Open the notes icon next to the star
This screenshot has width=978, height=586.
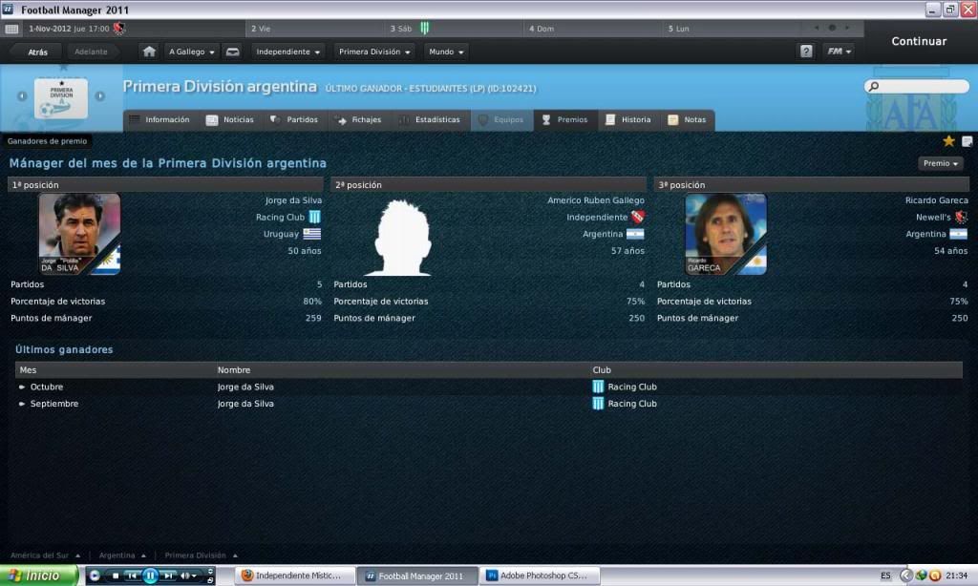click(967, 141)
